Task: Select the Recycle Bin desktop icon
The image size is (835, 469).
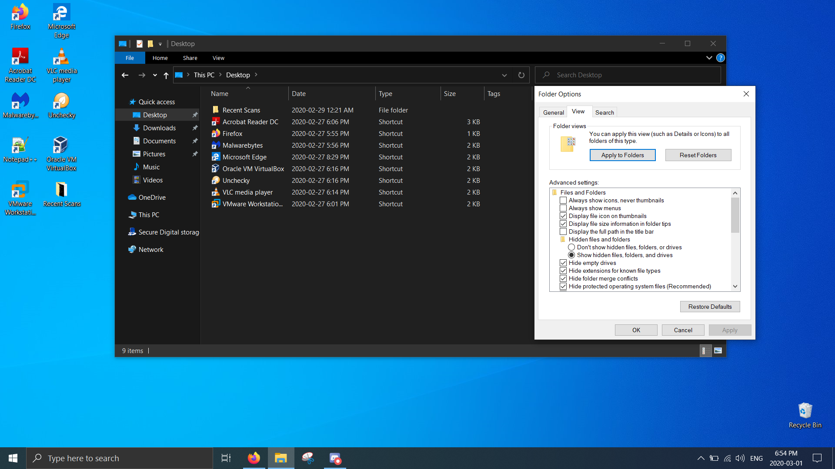Action: coord(805,416)
